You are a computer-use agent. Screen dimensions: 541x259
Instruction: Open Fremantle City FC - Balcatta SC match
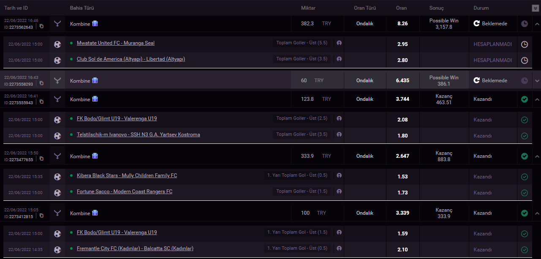tap(135, 248)
